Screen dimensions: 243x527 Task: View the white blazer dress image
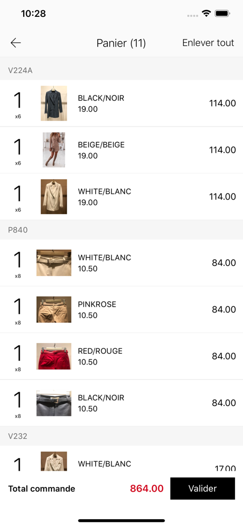[54, 197]
